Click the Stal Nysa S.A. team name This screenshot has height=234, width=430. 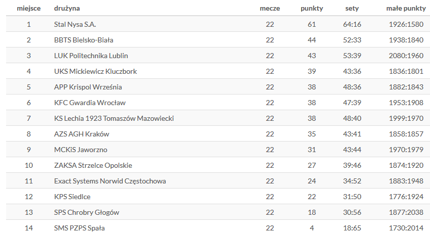75,24
